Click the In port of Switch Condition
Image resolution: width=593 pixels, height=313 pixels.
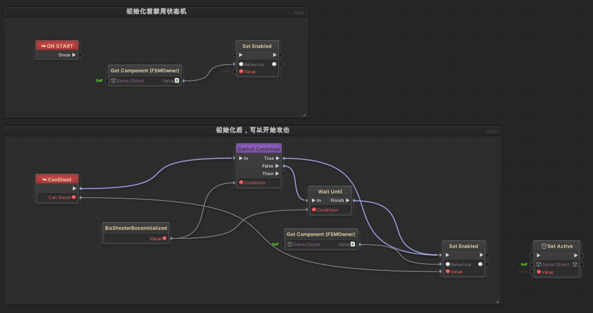241,158
